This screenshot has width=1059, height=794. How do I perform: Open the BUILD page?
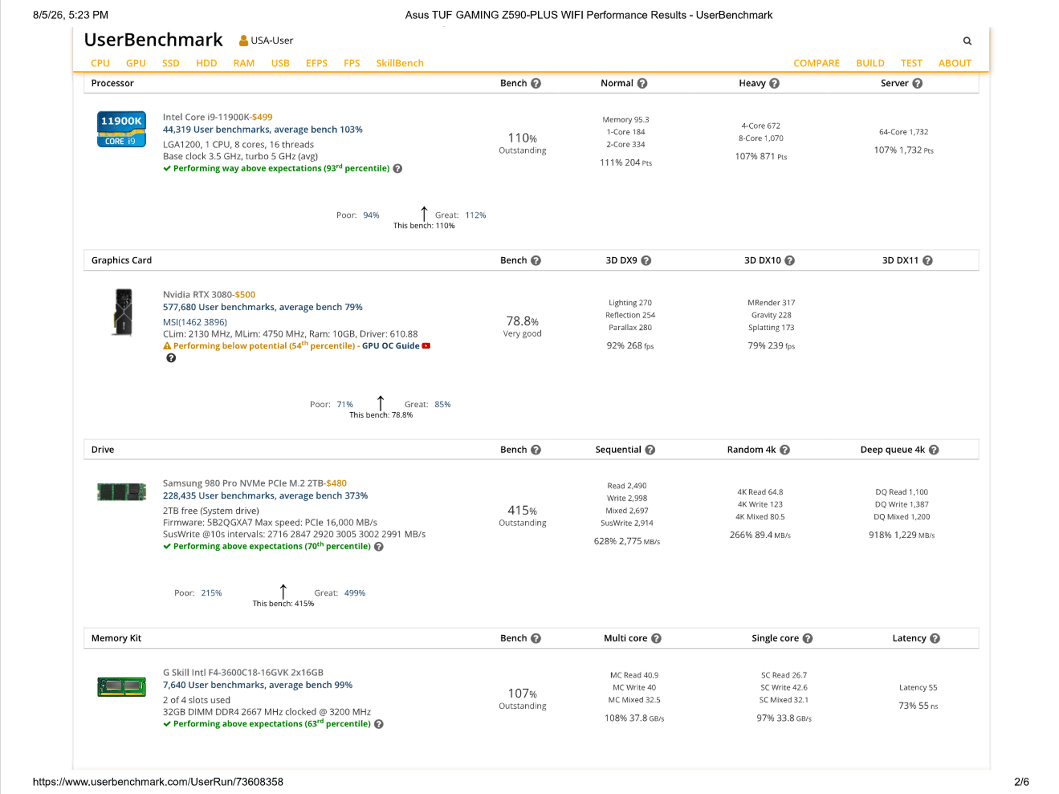click(x=870, y=63)
